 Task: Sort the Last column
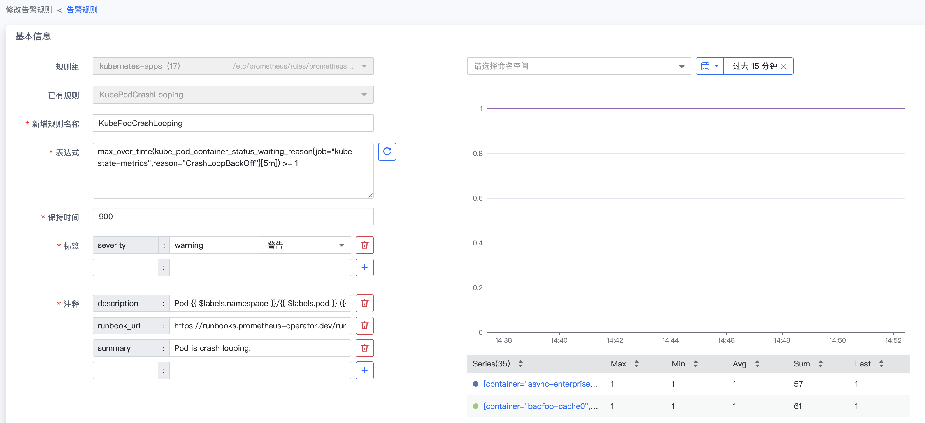(x=881, y=364)
